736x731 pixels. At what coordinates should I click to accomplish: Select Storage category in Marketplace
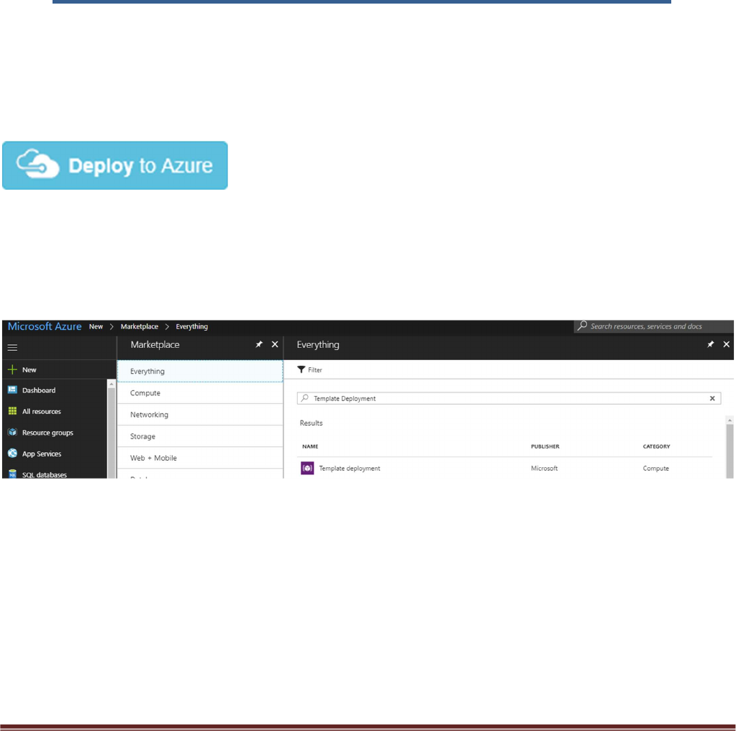coord(200,436)
